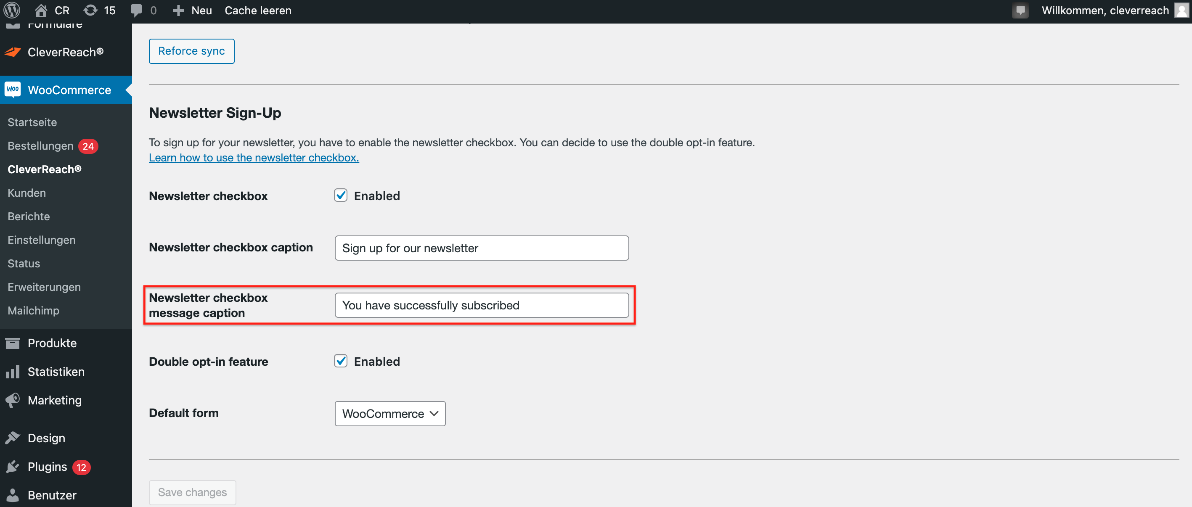Go to Einstellungen under WooCommerce
Image resolution: width=1192 pixels, height=507 pixels.
(41, 240)
